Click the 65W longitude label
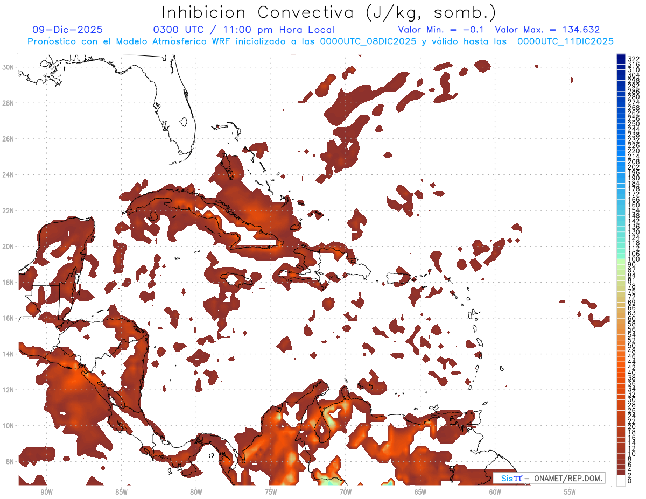The height and width of the screenshot is (499, 646). (420, 492)
